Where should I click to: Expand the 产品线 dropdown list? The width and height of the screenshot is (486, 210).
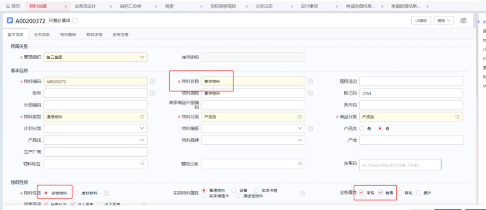142,140
